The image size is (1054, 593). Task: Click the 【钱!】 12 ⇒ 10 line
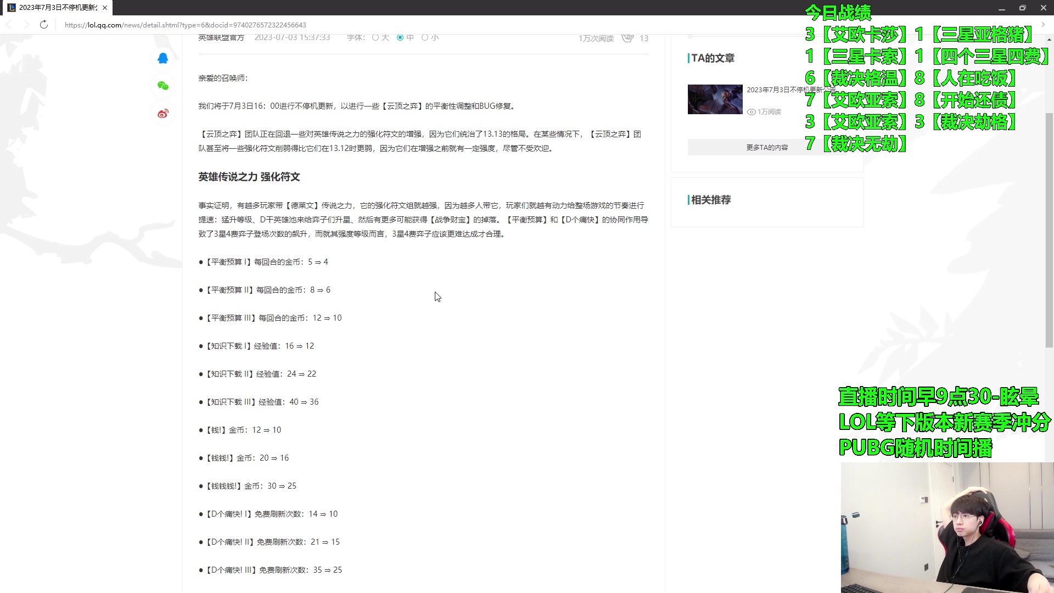(x=240, y=430)
